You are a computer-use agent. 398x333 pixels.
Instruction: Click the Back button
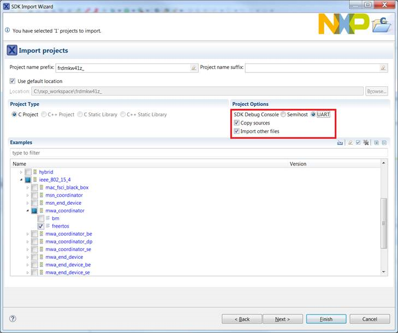pyautogui.click(x=242, y=319)
